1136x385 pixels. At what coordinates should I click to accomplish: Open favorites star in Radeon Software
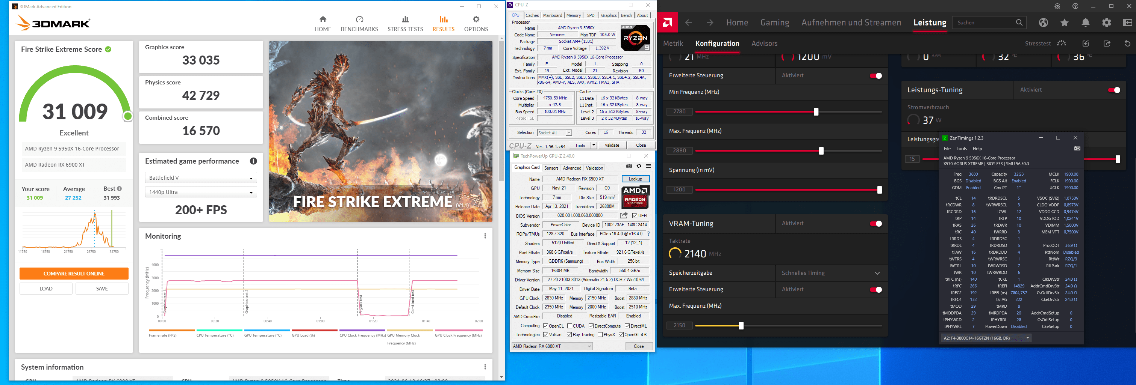1064,23
